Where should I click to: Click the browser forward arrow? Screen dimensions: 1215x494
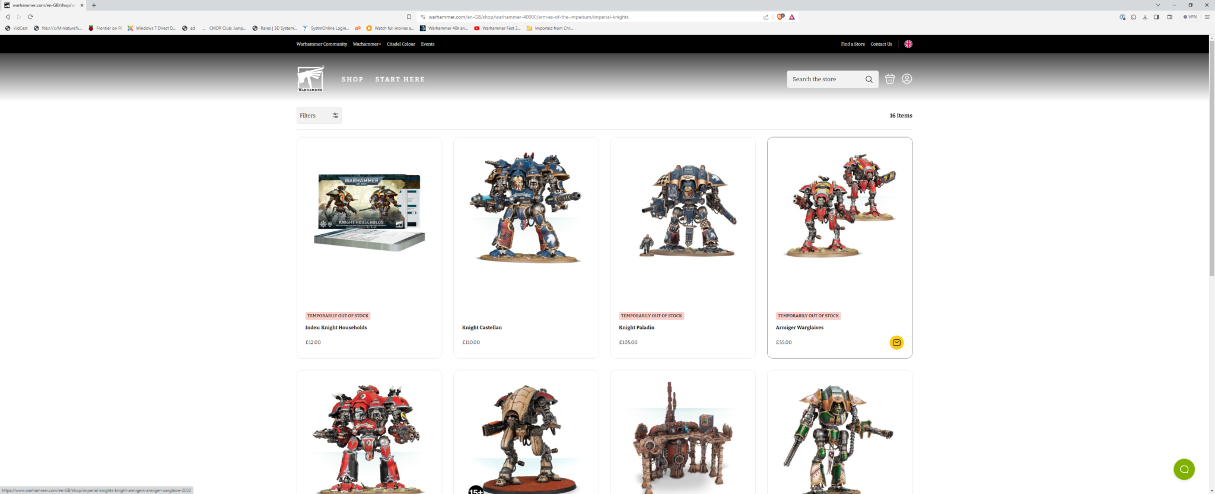pyautogui.click(x=18, y=17)
